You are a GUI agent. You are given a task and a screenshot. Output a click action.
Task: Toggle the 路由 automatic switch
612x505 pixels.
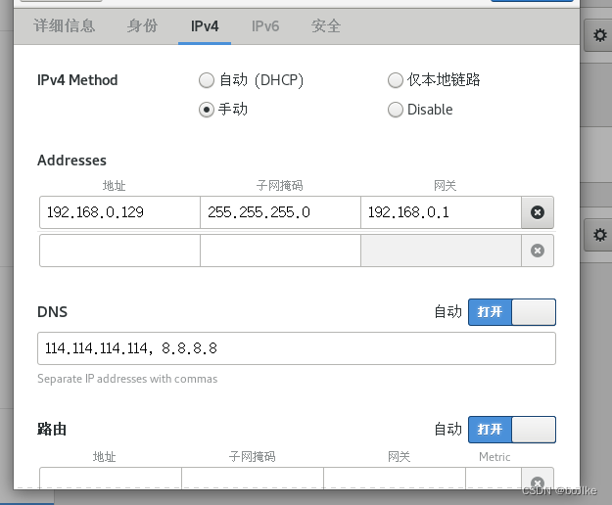pos(511,430)
